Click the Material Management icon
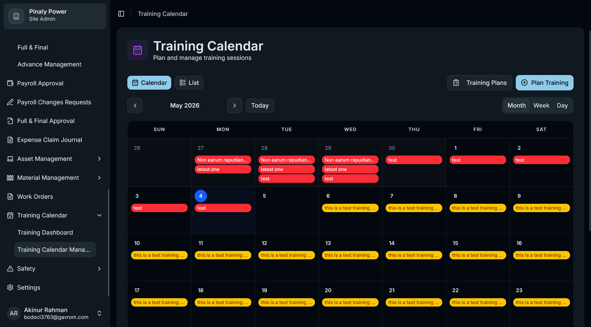 tap(10, 178)
